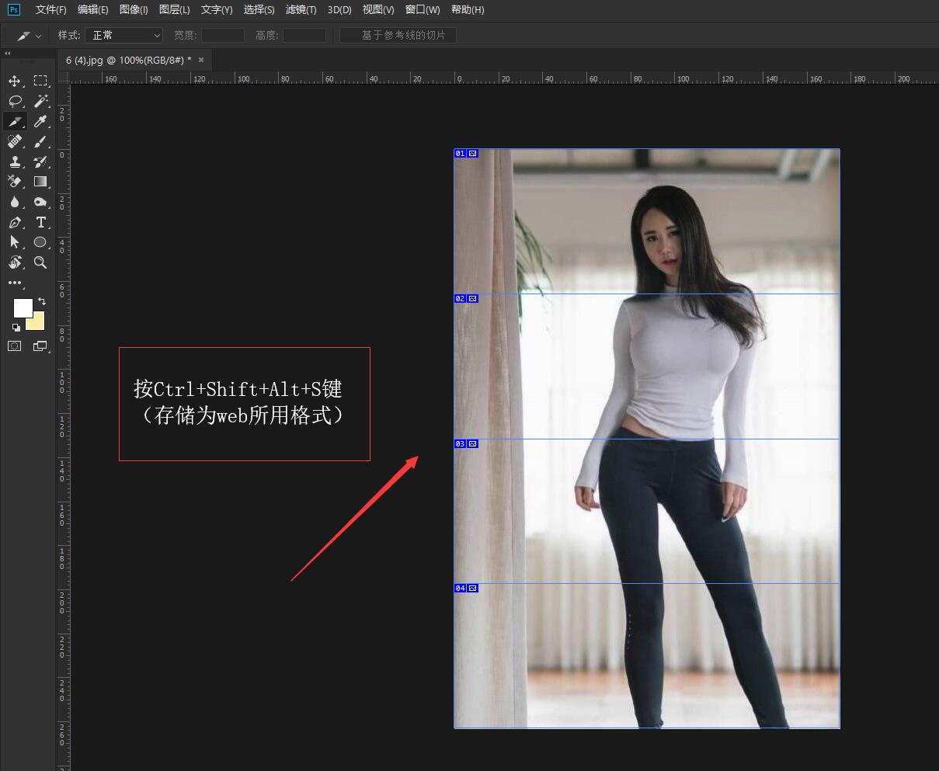The height and width of the screenshot is (771, 939).
Task: Select the Horizontal Type tool
Action: tap(40, 222)
